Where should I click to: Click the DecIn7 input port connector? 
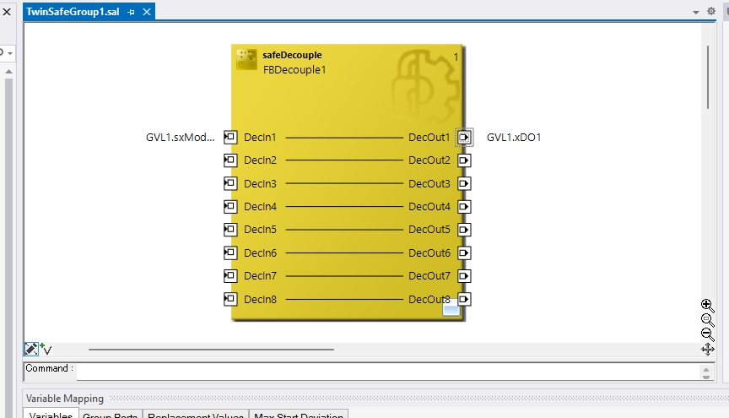point(230,275)
